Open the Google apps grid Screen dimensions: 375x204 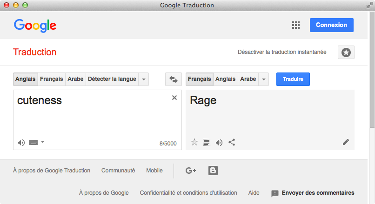(x=296, y=25)
